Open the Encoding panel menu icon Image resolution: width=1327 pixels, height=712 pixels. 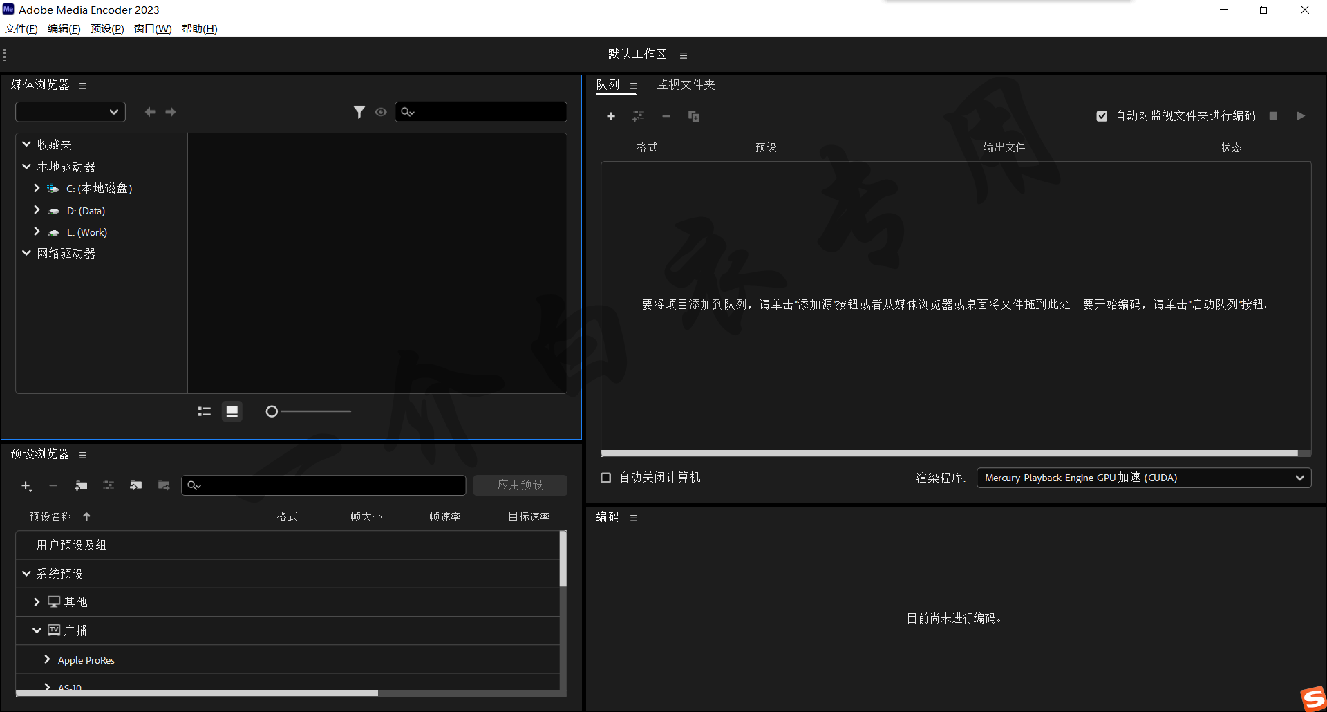tap(634, 518)
